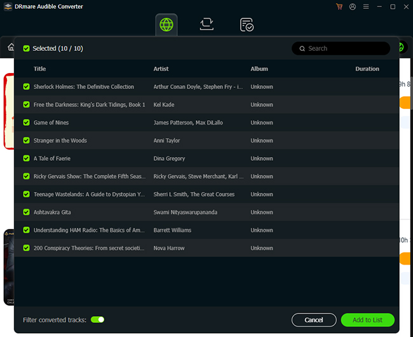Disable Filter converted tracks switch
413x337 pixels.
97,320
